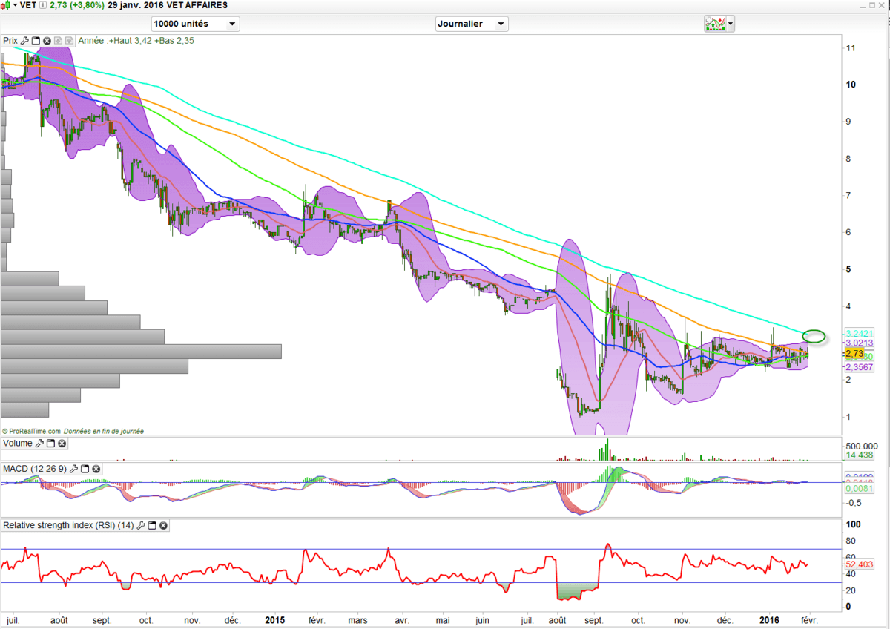Click the VET info icon
The width and height of the screenshot is (890, 629).
pos(42,5)
